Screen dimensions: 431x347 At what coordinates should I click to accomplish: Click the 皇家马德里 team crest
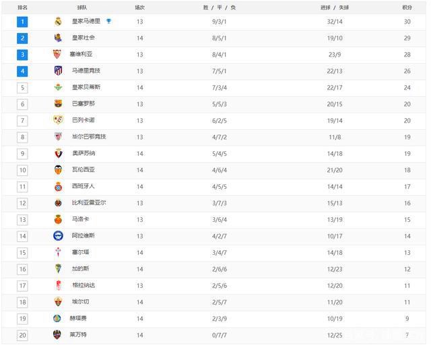(x=58, y=22)
